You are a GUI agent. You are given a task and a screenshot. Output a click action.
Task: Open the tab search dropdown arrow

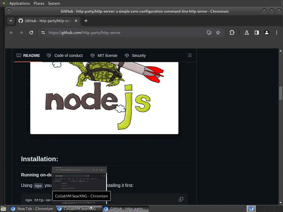click(x=11, y=21)
